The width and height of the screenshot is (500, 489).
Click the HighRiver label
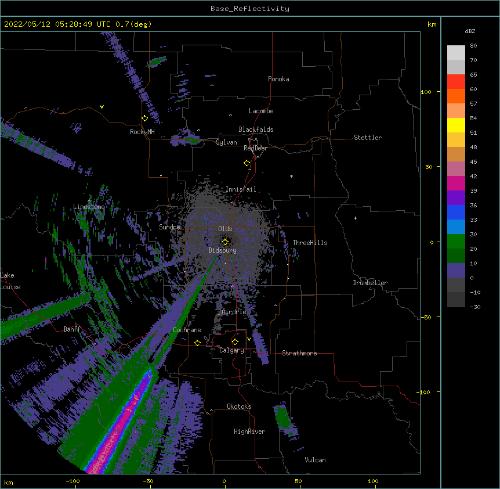pos(249,432)
